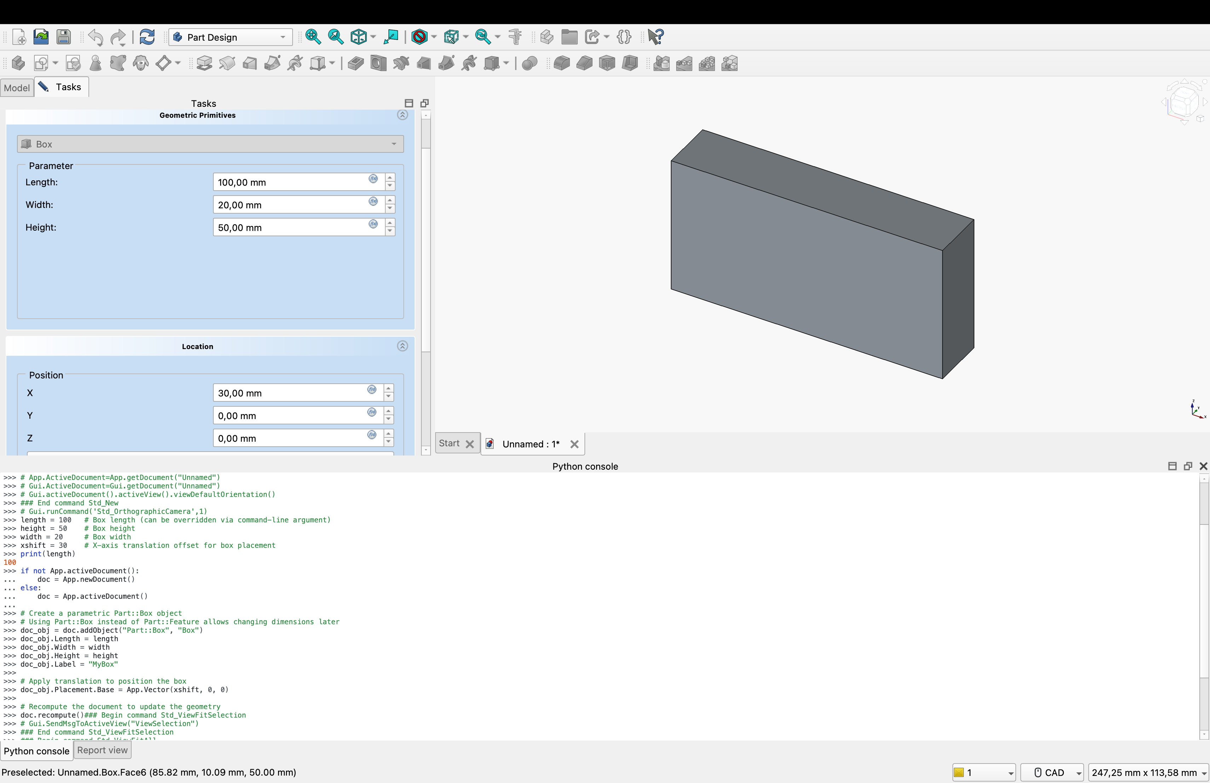Switch to the Model tab
This screenshot has width=1210, height=783.
[17, 87]
